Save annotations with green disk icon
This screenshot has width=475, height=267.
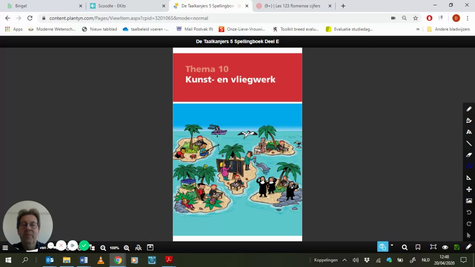coord(457,247)
